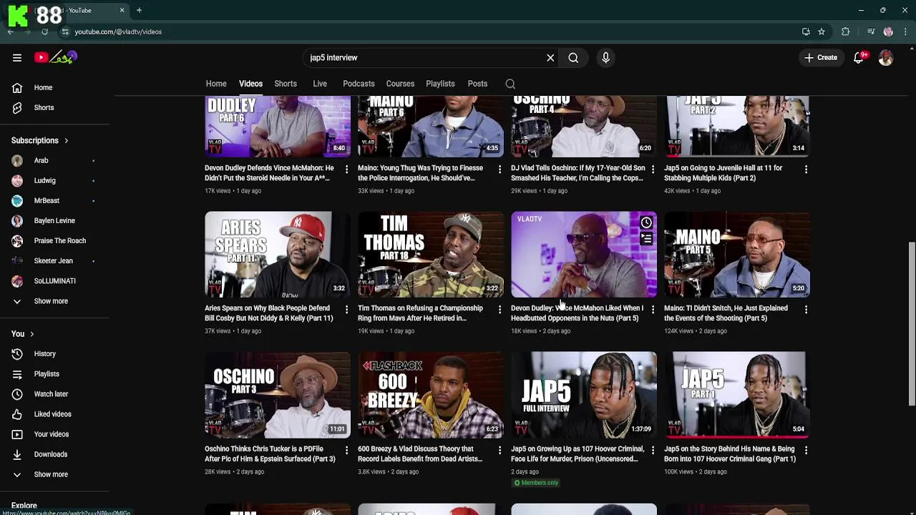This screenshot has height=515, width=916.
Task: Open options for DJ Vlad Oschino video
Action: coord(653,170)
